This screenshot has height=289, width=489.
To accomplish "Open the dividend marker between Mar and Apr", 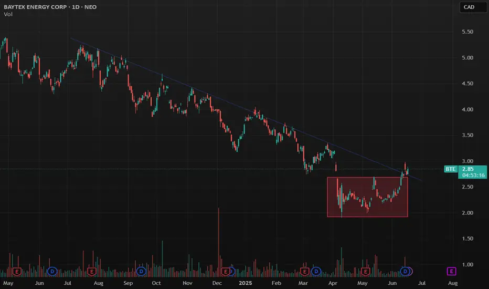I will coord(316,272).
